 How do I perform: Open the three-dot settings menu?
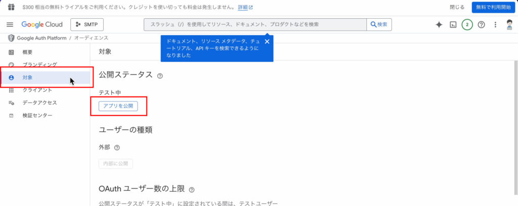coord(495,24)
